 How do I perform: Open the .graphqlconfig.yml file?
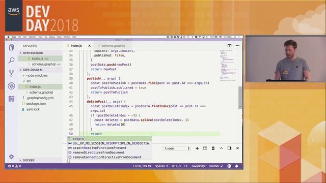(40, 98)
